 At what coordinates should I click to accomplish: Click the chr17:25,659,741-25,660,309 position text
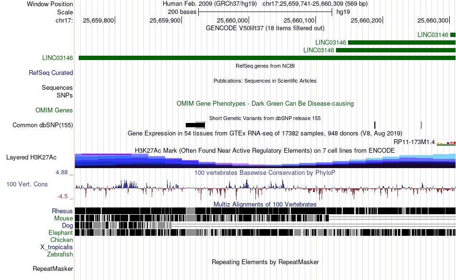click(315, 4)
